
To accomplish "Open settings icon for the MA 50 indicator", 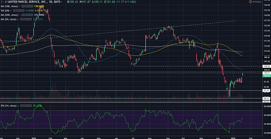I will pos(24,19).
